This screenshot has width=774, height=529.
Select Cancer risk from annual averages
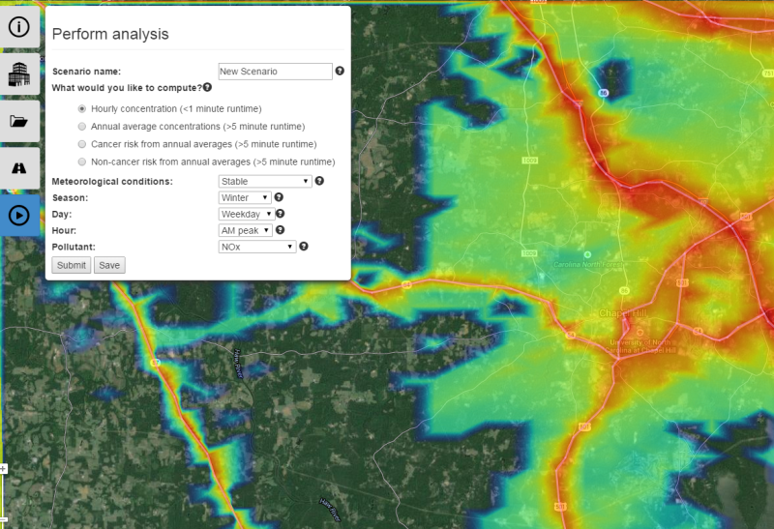[x=82, y=144]
